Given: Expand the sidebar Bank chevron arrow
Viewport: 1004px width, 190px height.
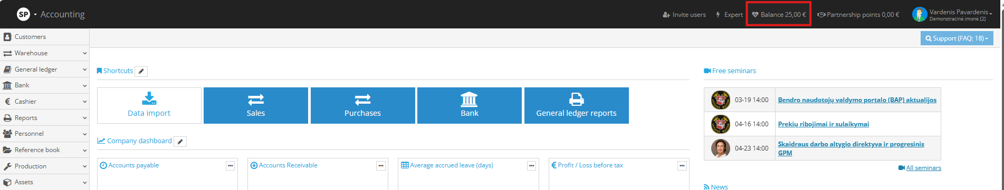Looking at the screenshot, I should point(84,86).
